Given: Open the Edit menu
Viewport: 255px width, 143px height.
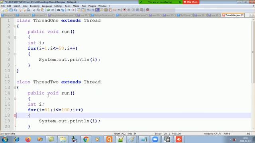Looking at the screenshot, I should [9, 6].
